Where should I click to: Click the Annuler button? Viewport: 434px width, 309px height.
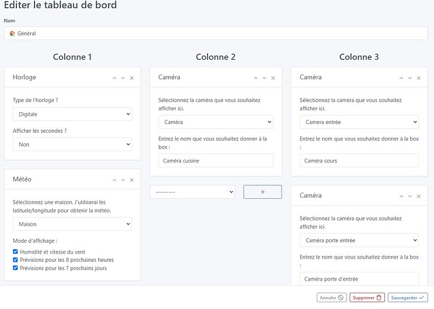coord(331,298)
